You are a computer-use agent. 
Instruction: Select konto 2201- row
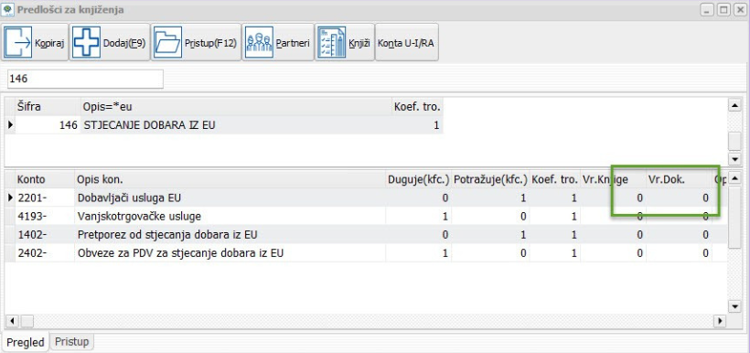(366, 198)
